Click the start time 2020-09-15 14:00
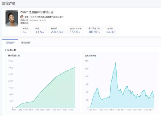This screenshot has width=161, height=116. (x=38, y=20)
